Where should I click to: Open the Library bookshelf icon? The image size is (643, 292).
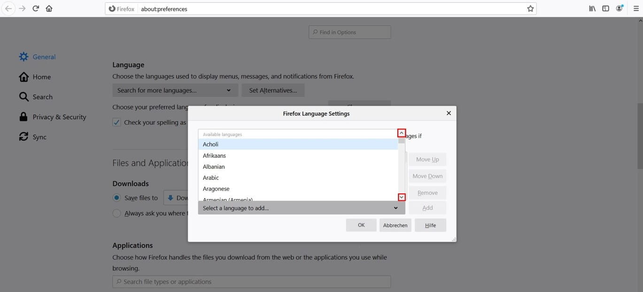click(x=593, y=8)
